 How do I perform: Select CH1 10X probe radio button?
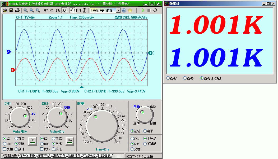[x=5, y=144]
